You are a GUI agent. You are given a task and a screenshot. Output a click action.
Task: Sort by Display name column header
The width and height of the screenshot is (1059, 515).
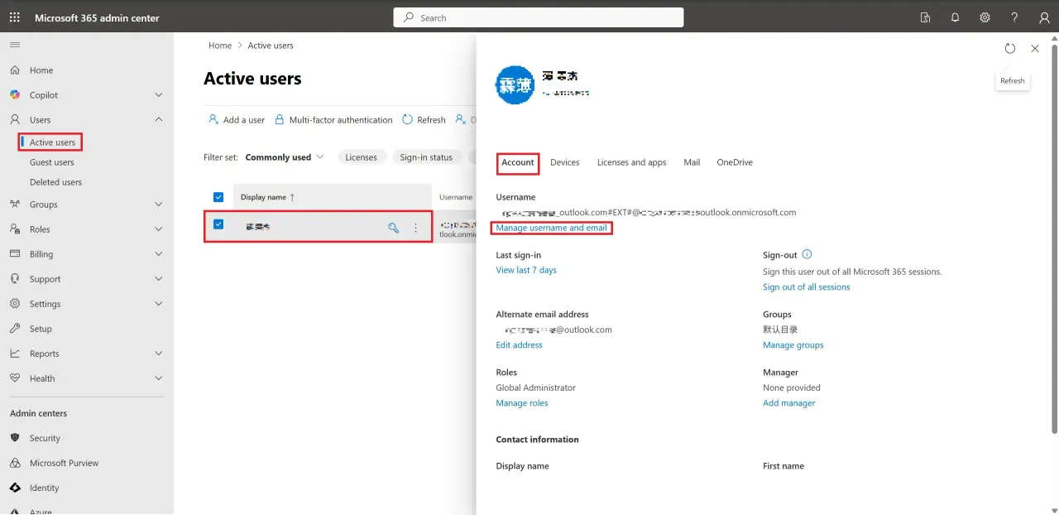pyautogui.click(x=267, y=197)
